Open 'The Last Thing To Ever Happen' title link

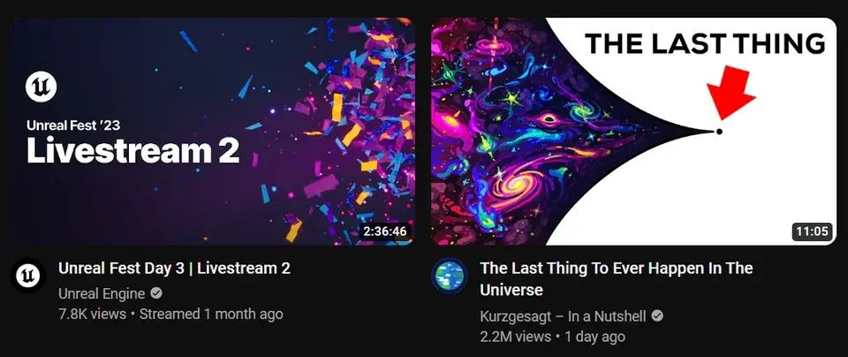pyautogui.click(x=617, y=279)
